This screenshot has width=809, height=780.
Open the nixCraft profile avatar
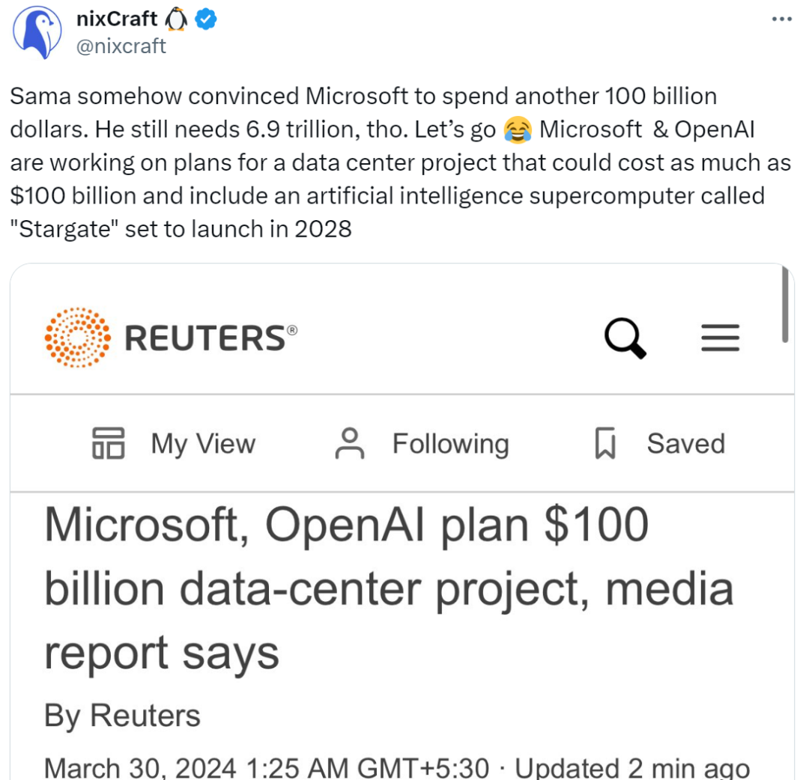point(37,32)
